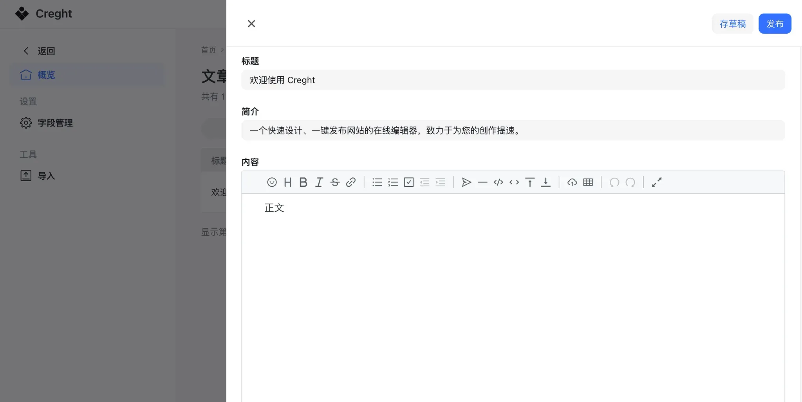The image size is (802, 402).
Task: Insert a line before the current one
Action: click(530, 182)
